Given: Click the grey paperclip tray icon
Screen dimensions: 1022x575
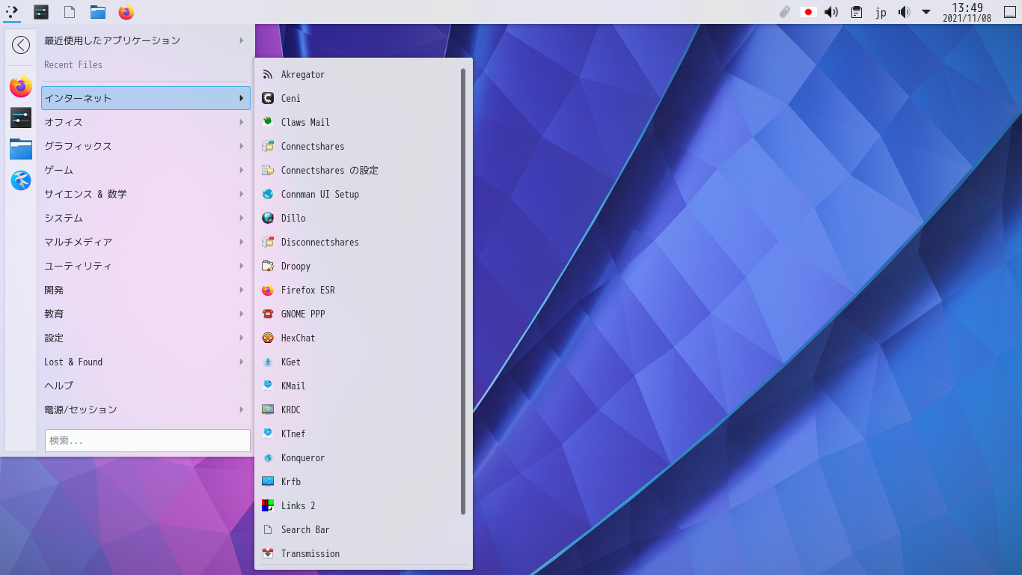Looking at the screenshot, I should click(785, 12).
